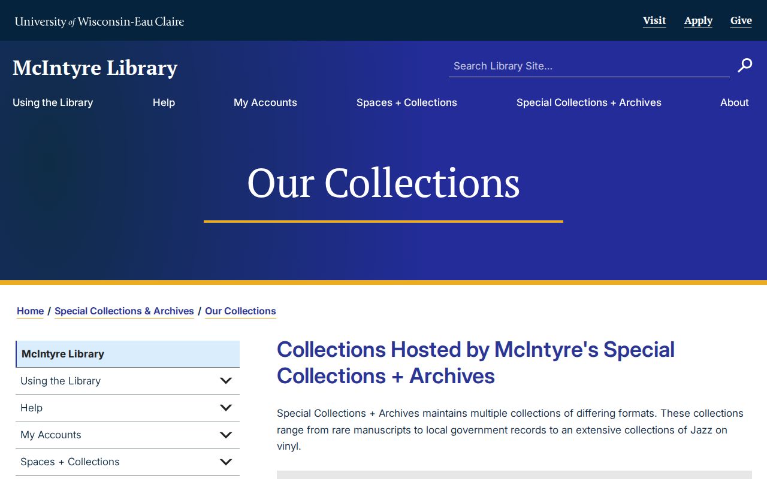
Task: Select McIntyre Library sidebar heading
Action: 128,354
